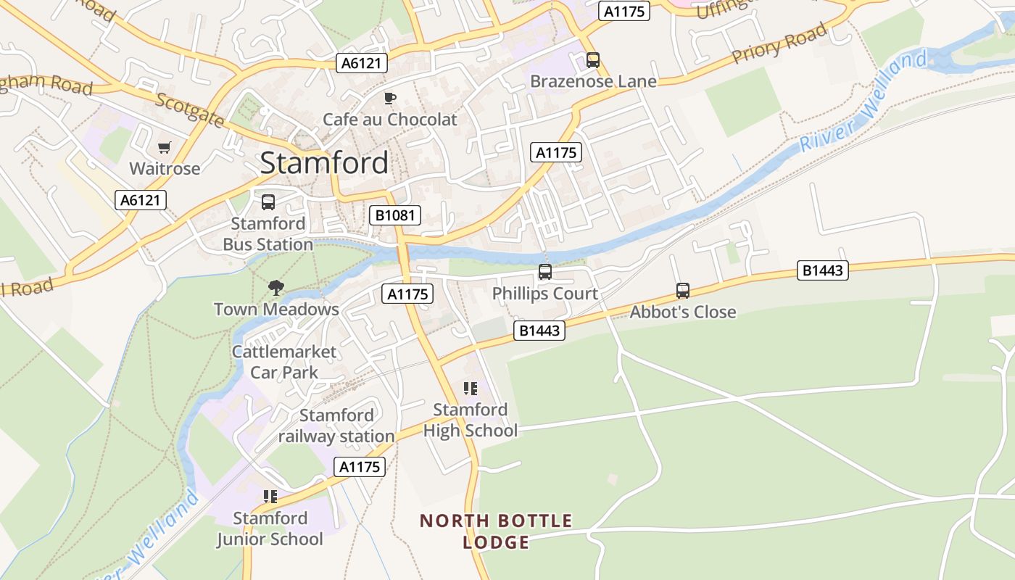Image resolution: width=1015 pixels, height=580 pixels.
Task: Click the North Bottle Lodge label
Action: coord(497,531)
